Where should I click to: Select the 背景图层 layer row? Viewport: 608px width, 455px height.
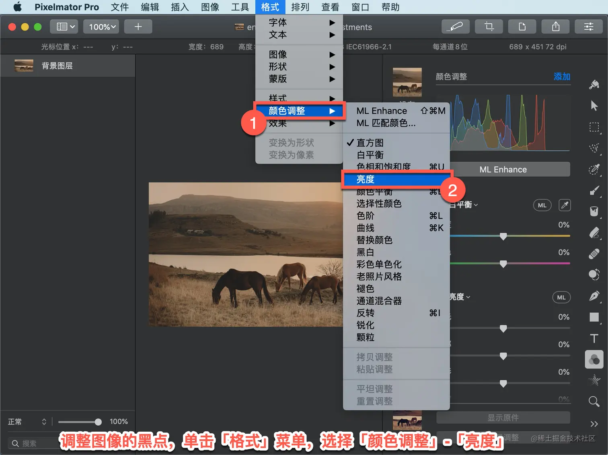(x=68, y=66)
